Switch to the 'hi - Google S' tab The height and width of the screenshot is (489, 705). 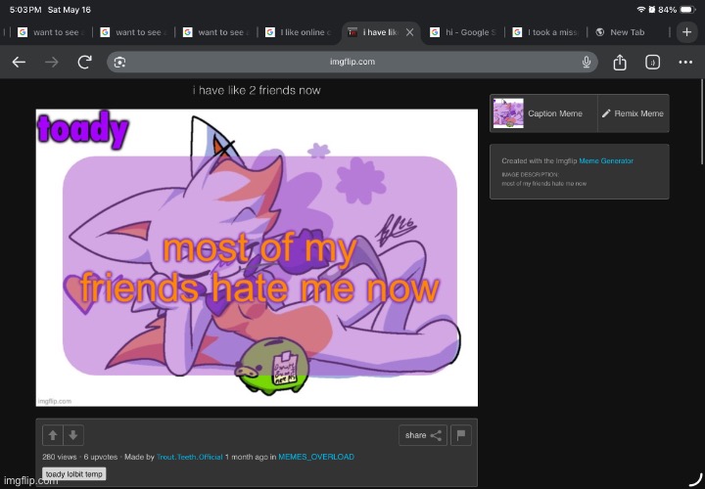[463, 32]
